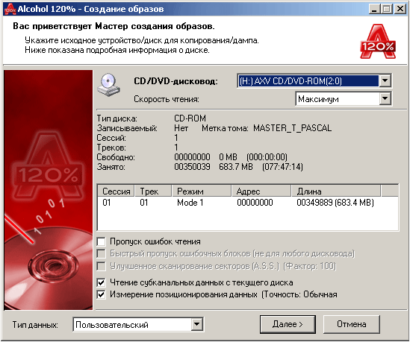Click the Alcohol 120% logo in header

click(x=378, y=42)
